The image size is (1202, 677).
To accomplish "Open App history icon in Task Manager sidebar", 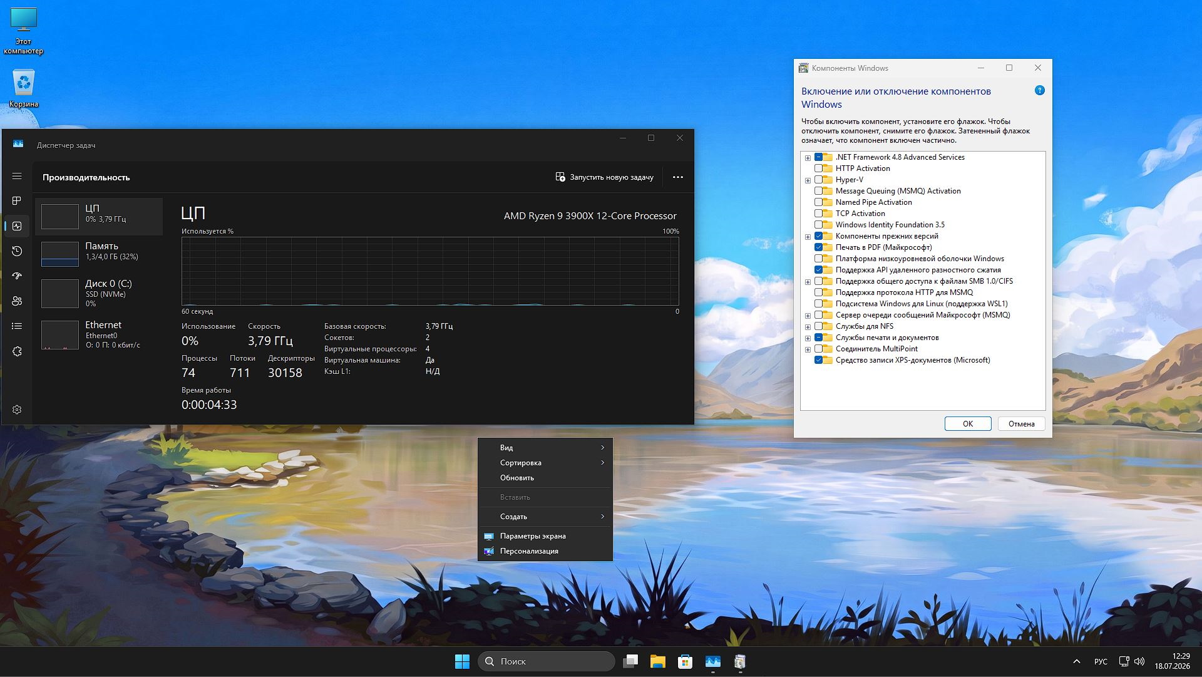I will click(x=17, y=251).
